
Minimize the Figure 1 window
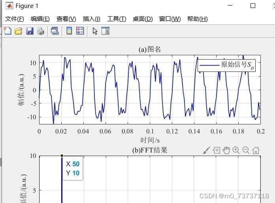230,6
